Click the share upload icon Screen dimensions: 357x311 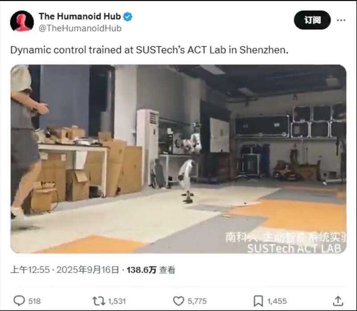(338, 301)
